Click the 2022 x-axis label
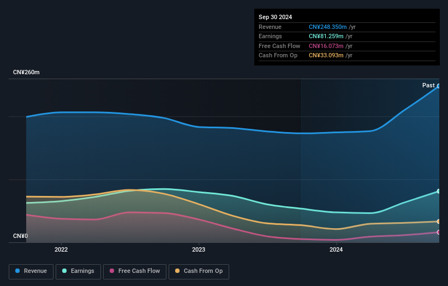 [61, 249]
